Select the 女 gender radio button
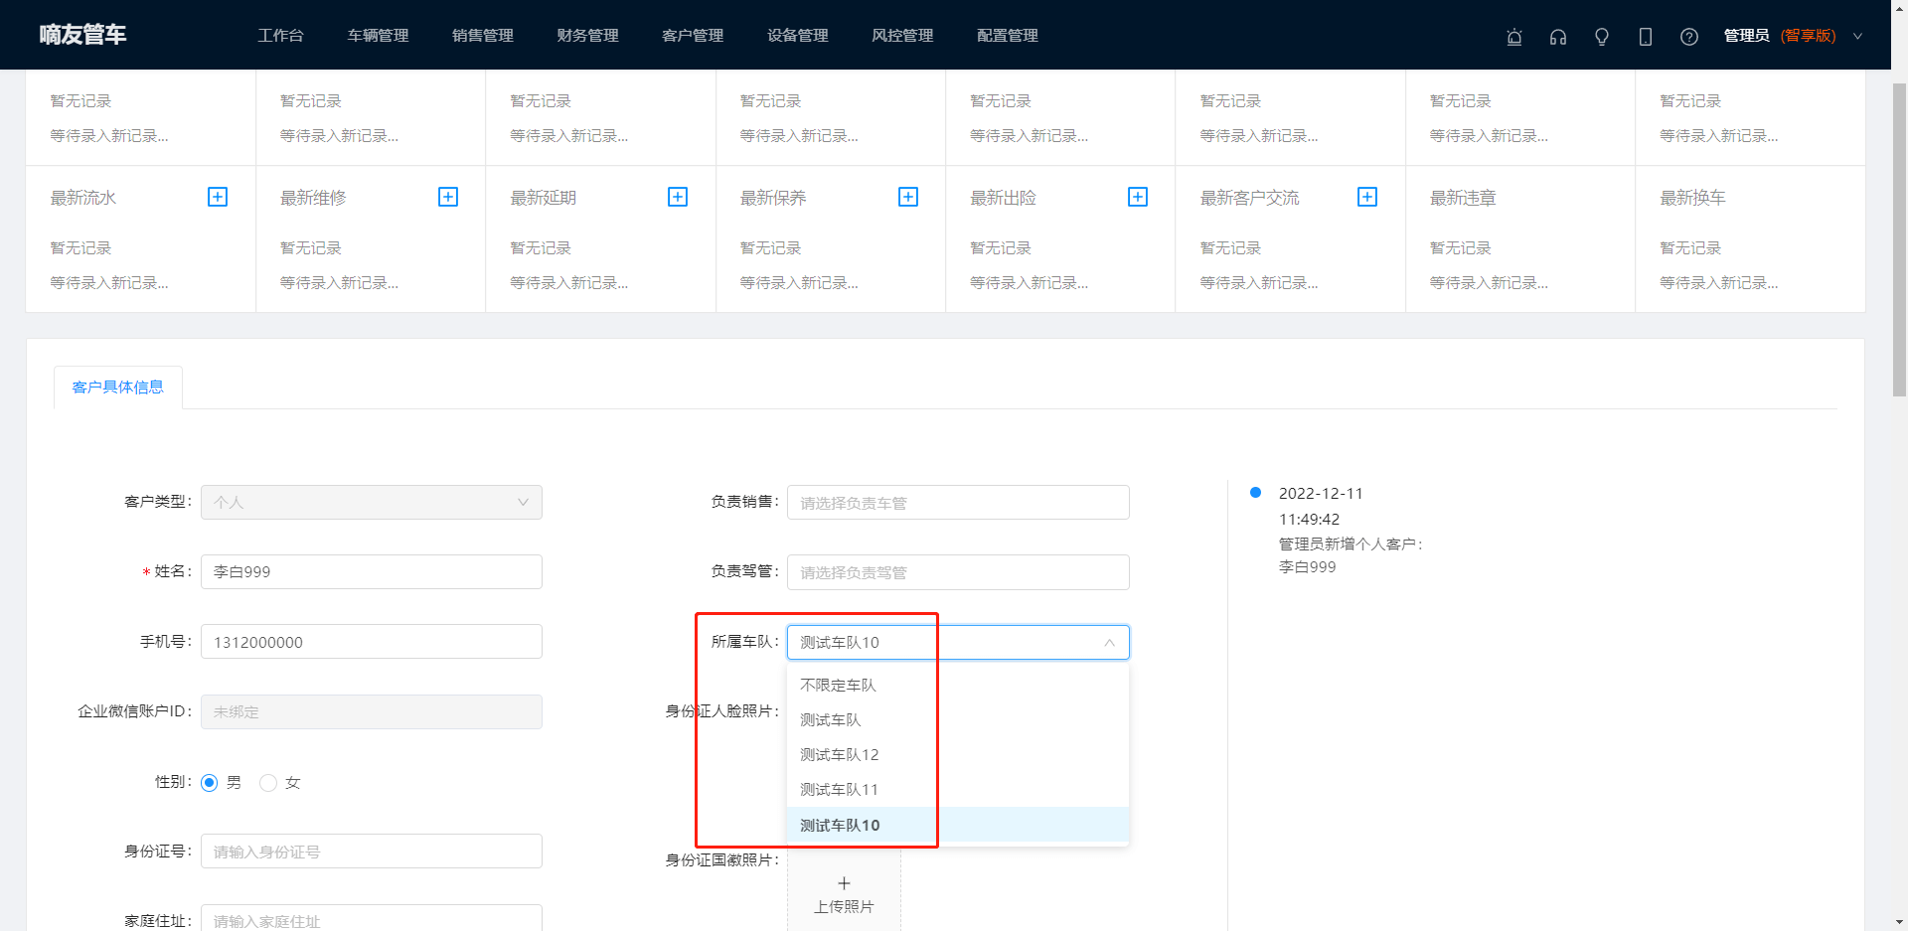This screenshot has height=931, width=1908. coord(268,783)
